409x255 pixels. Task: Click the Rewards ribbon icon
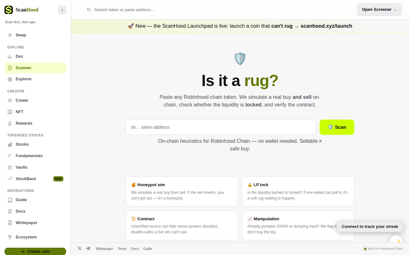(x=10, y=123)
